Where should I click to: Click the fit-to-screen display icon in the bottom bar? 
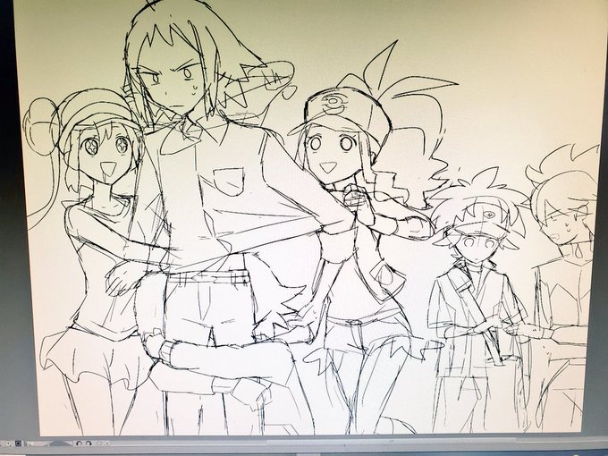[18, 443]
